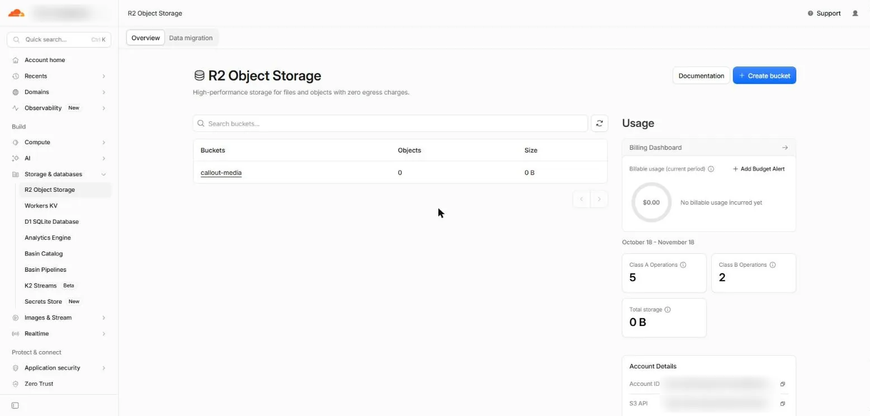Click the Billing Dashboard arrow icon
The image size is (870, 416).
click(x=785, y=148)
